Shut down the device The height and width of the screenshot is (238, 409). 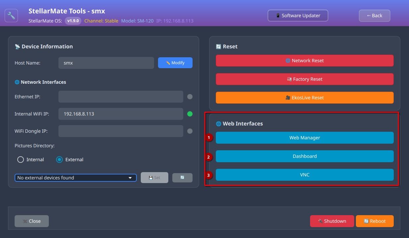[x=332, y=221]
